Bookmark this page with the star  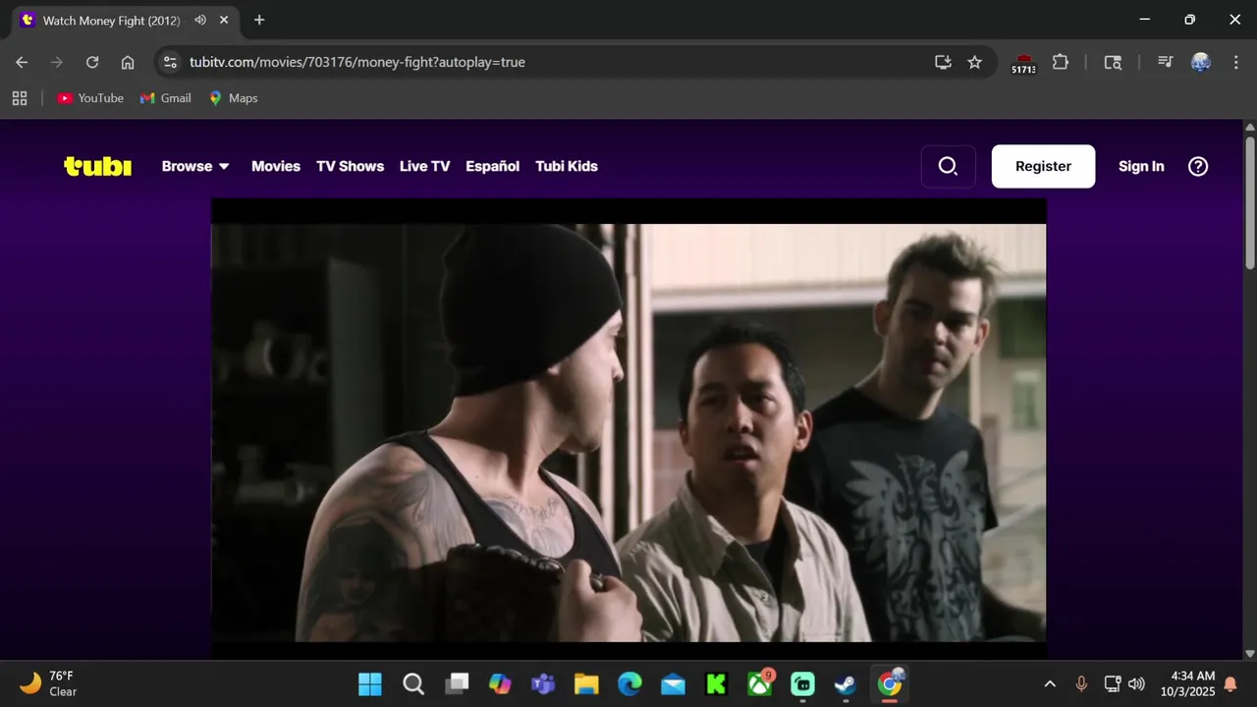point(974,62)
